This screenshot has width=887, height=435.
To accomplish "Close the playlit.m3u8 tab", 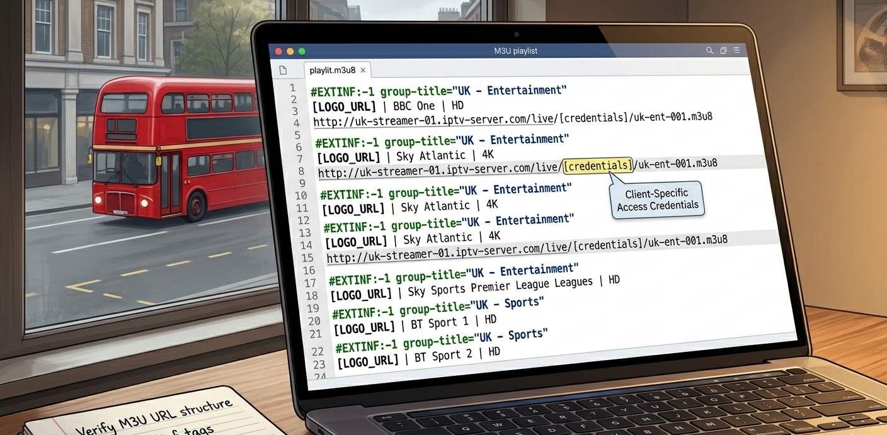I will click(363, 70).
